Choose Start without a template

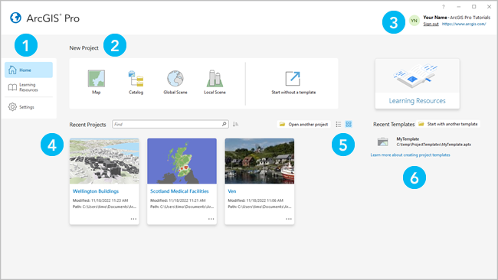click(x=293, y=83)
